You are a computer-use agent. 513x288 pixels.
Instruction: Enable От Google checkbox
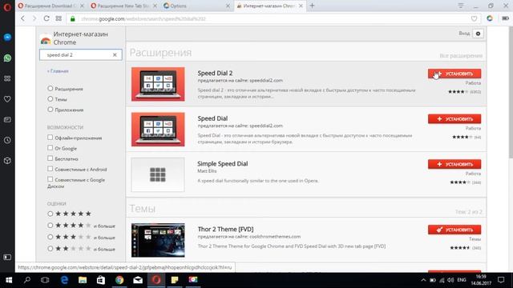click(x=50, y=148)
